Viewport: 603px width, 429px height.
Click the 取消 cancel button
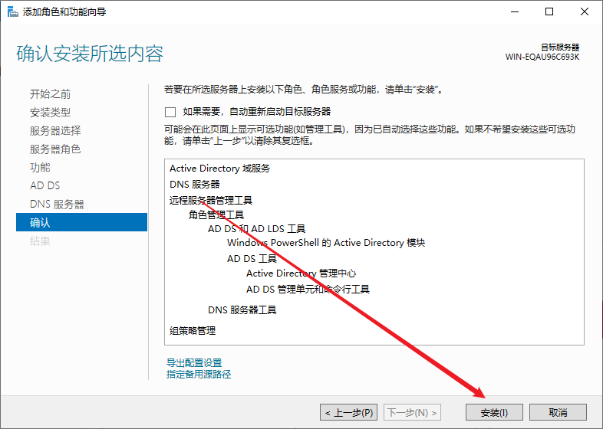tap(558, 412)
